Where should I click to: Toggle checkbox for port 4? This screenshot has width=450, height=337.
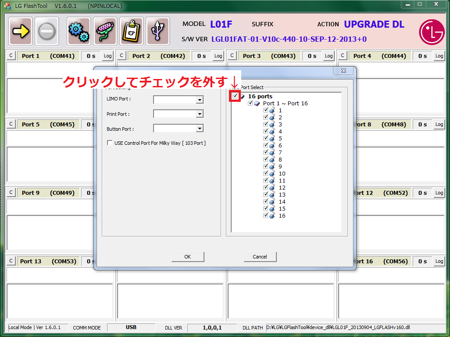coord(265,131)
